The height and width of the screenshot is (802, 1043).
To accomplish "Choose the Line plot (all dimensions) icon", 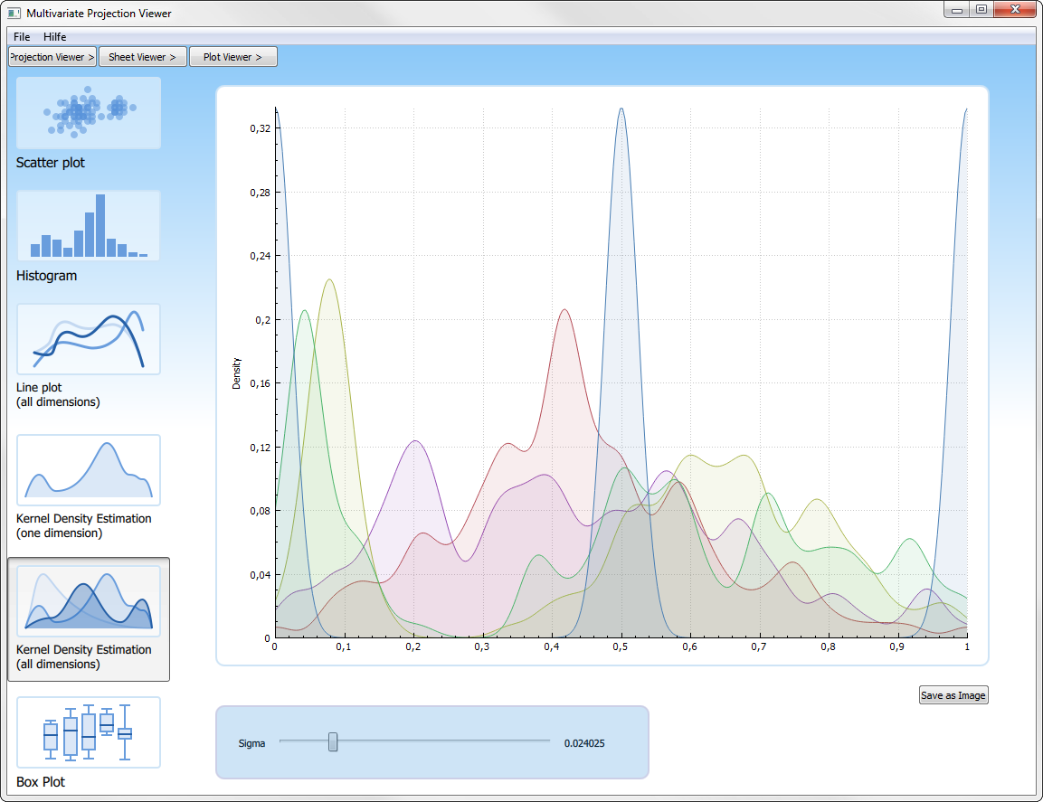I will click(89, 339).
